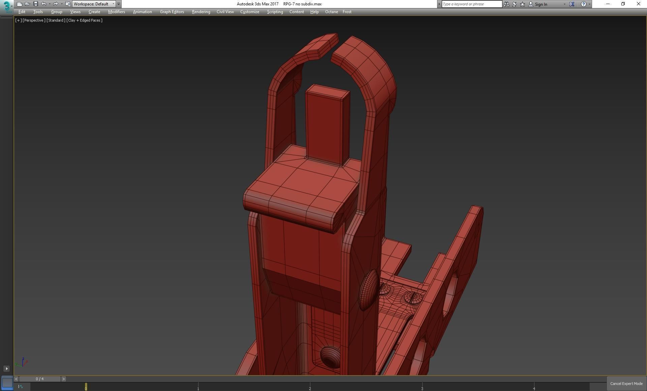Undo the last action
This screenshot has width=647, height=391.
click(x=44, y=4)
